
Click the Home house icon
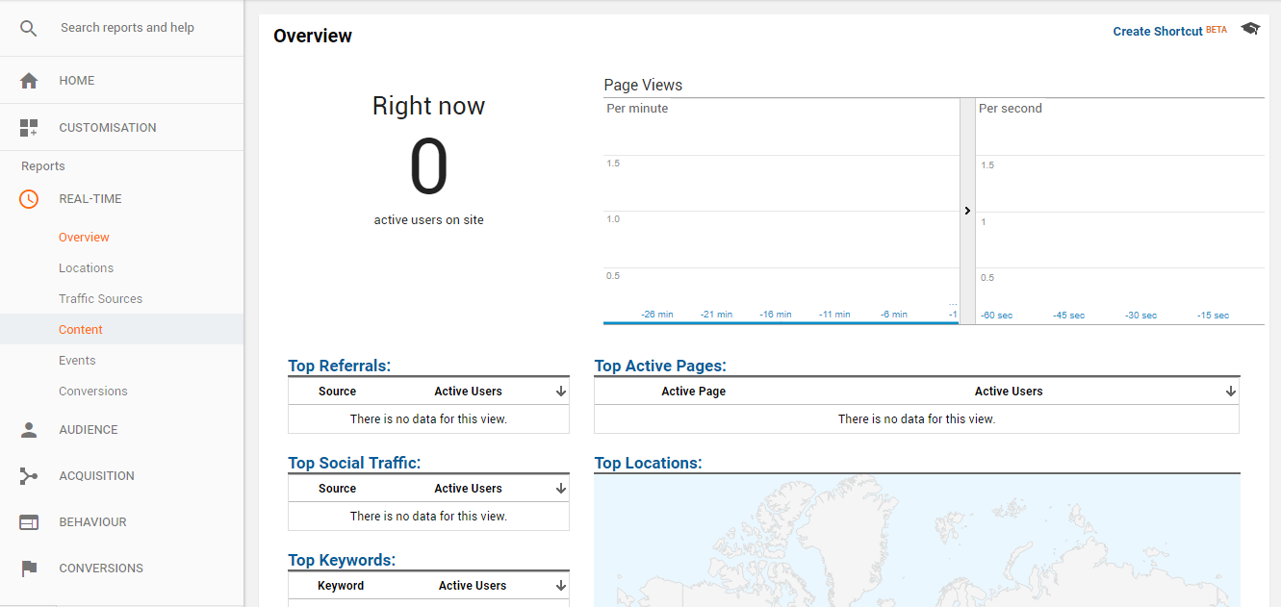(29, 81)
